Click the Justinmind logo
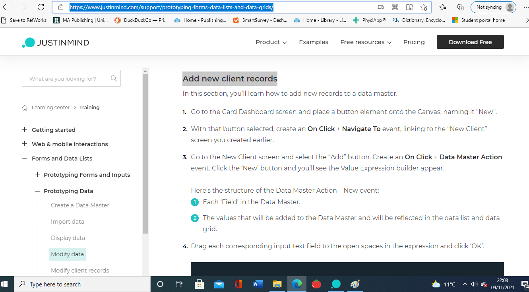Viewport: 529px width, 292px height. pos(56,43)
